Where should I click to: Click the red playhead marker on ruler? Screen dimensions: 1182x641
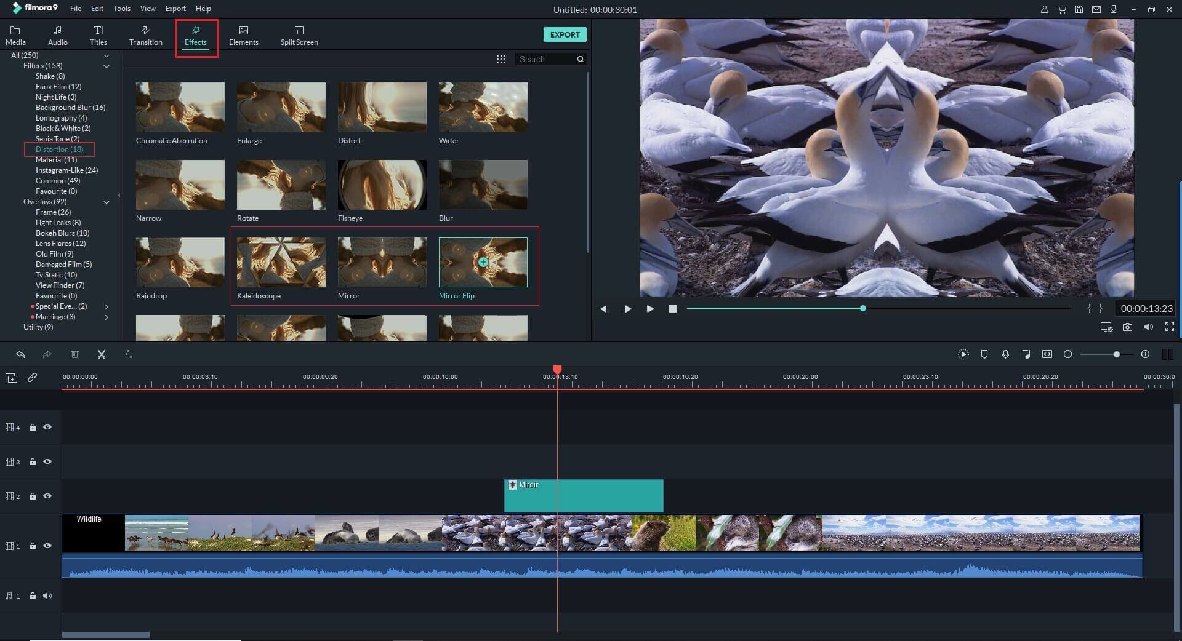click(557, 370)
